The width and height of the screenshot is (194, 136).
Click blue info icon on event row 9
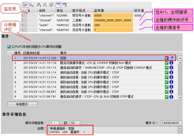(171, 97)
